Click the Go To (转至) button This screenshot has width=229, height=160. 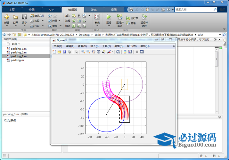pos(53,21)
